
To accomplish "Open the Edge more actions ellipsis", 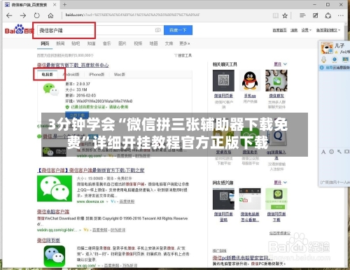I will pyautogui.click(x=341, y=15).
